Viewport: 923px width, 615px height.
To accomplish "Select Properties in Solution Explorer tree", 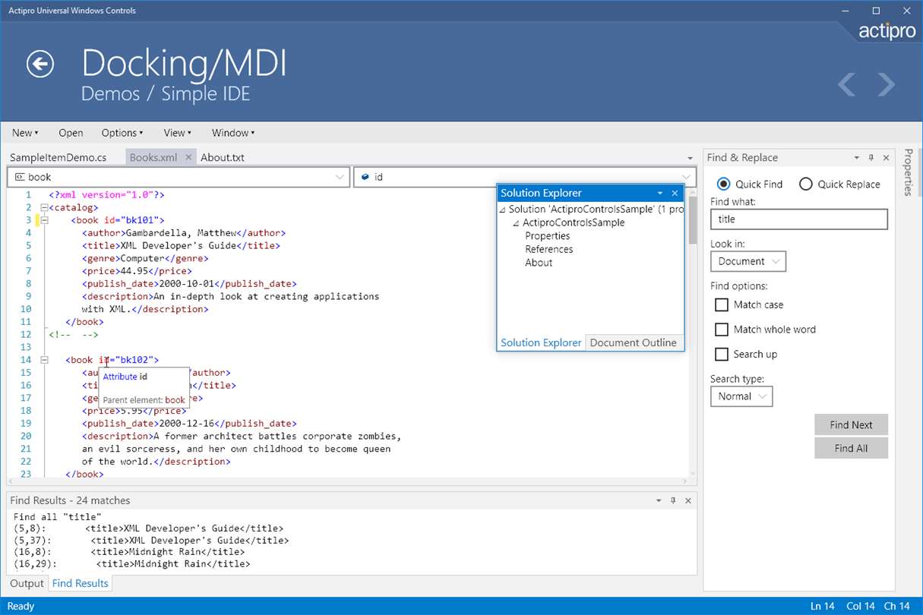I will (x=548, y=236).
